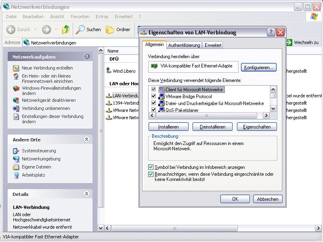Click Neue Verbindung erstellen icon

pyautogui.click(x=16, y=68)
